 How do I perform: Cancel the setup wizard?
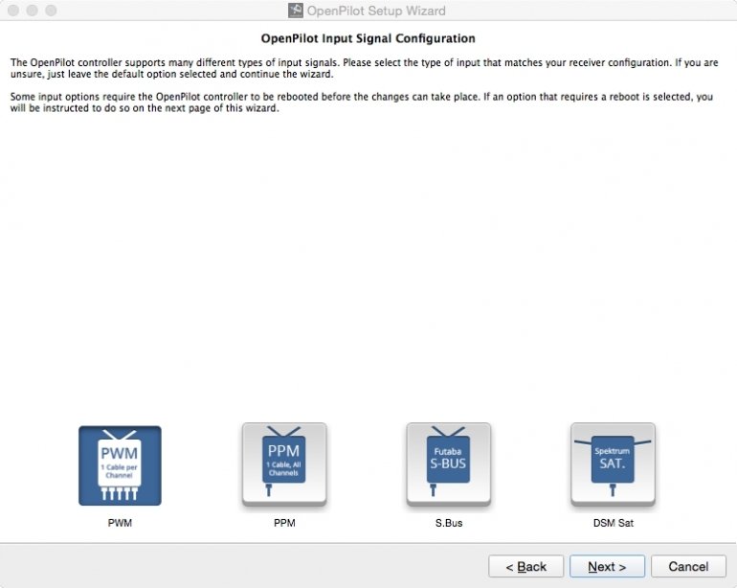click(x=688, y=566)
